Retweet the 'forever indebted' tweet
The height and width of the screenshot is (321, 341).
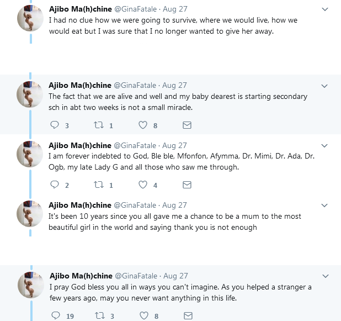point(99,185)
